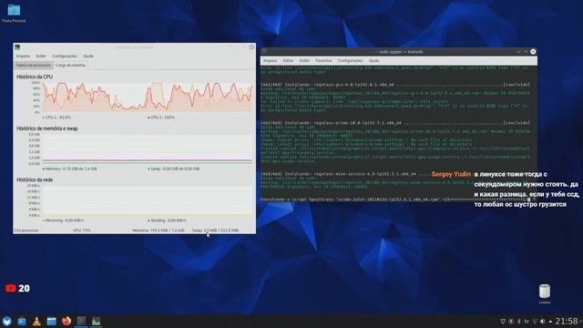Click the memory and swap graph
This screenshot has height=328, width=583.
coord(148,149)
